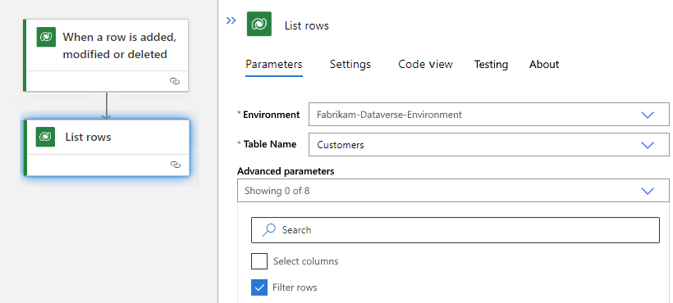
Task: Click the Search advanced parameters field
Action: click(x=456, y=230)
